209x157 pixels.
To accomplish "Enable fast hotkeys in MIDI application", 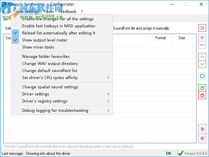I will 62,26.
